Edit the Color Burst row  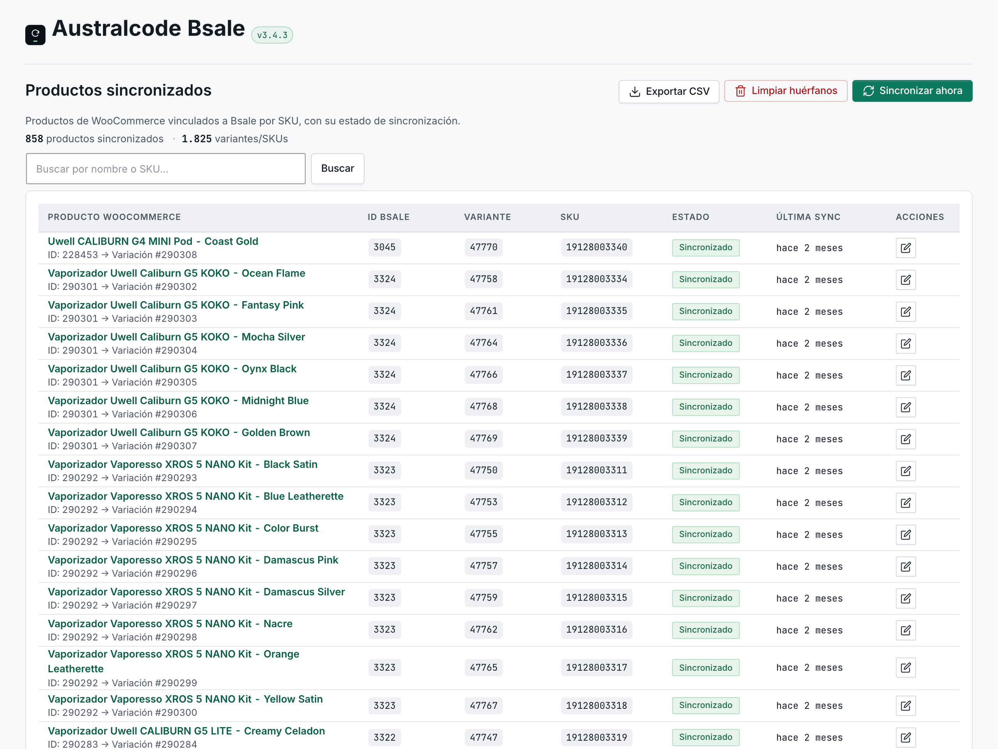[x=906, y=534]
